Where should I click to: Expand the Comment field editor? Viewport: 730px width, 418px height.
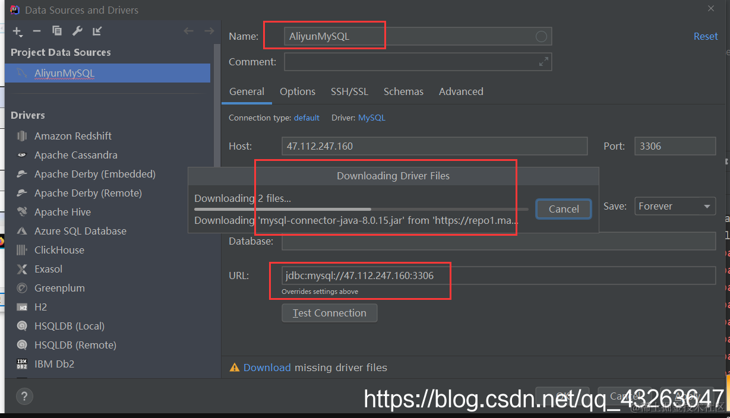(x=543, y=62)
